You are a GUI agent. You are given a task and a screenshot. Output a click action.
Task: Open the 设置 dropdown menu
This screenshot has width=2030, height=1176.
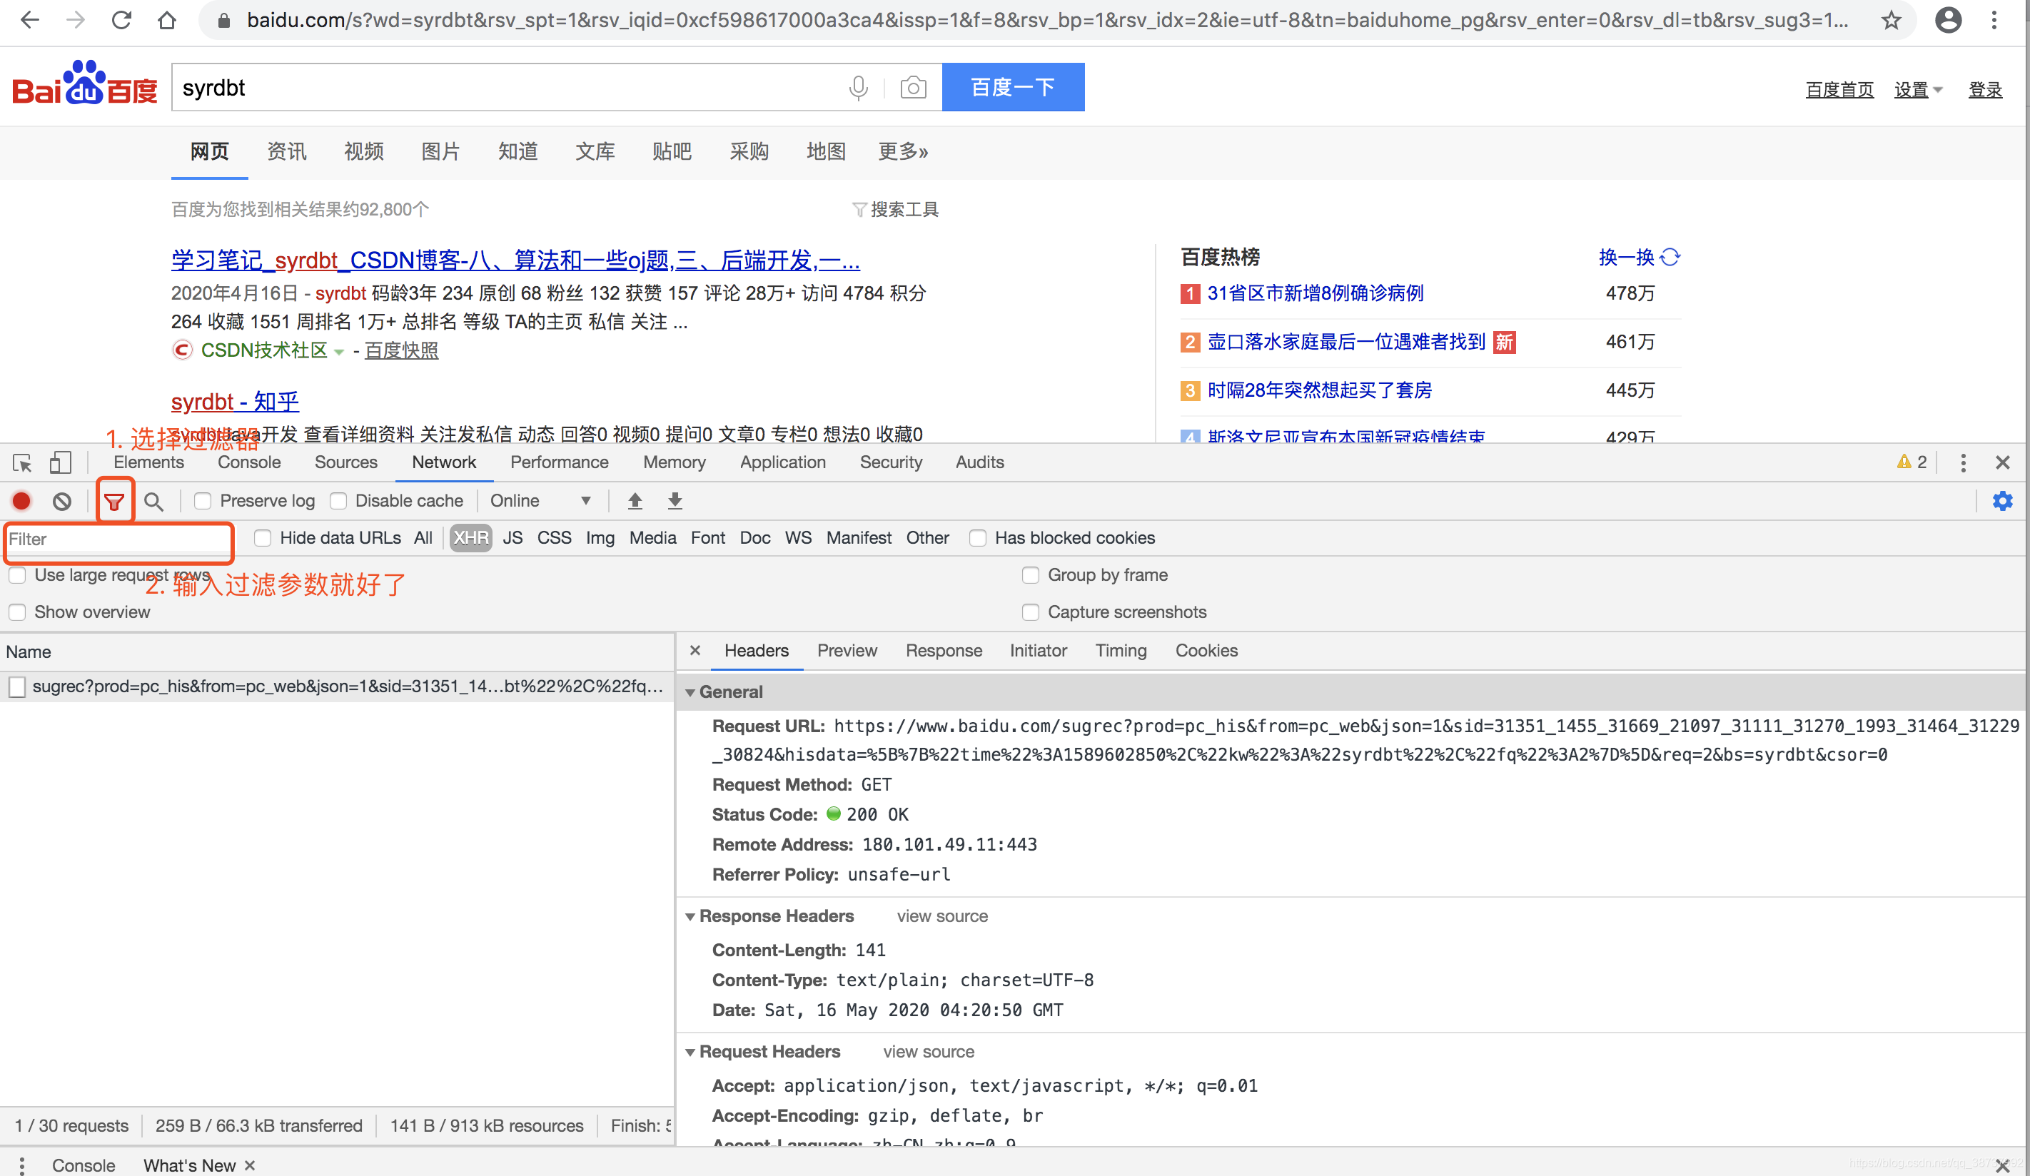tap(1918, 89)
